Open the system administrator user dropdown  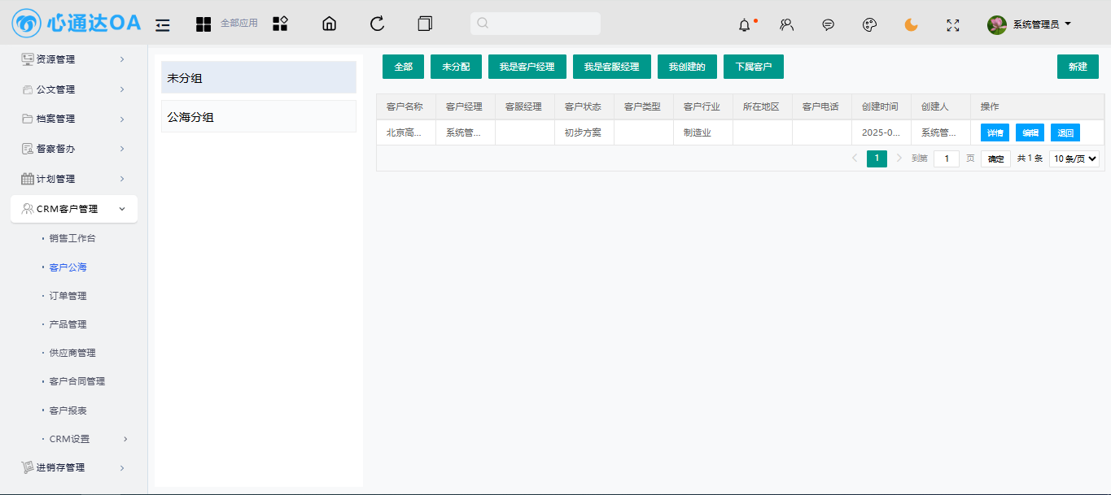pos(1030,24)
